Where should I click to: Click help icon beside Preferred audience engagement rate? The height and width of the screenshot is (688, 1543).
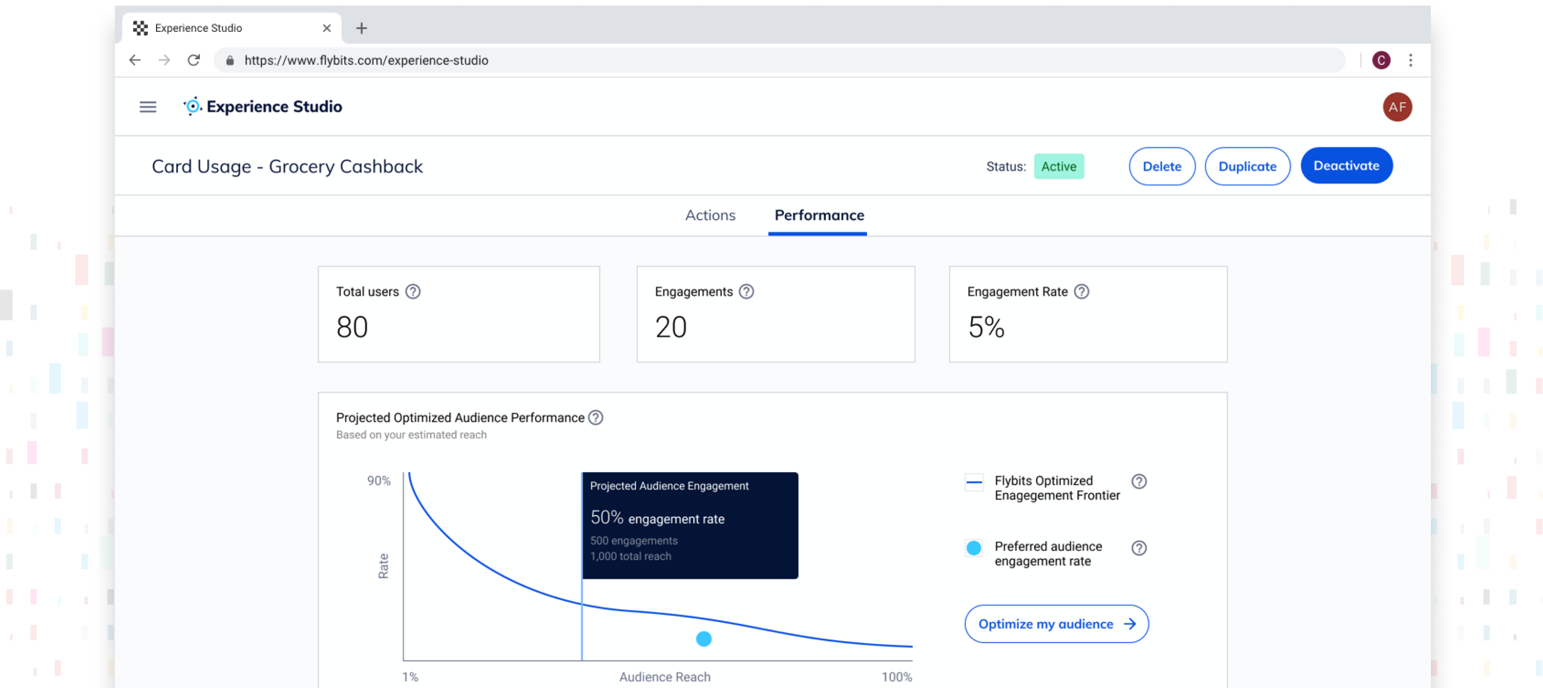[1139, 548]
